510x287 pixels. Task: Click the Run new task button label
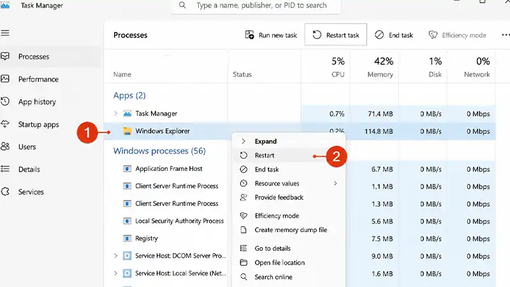click(x=278, y=35)
